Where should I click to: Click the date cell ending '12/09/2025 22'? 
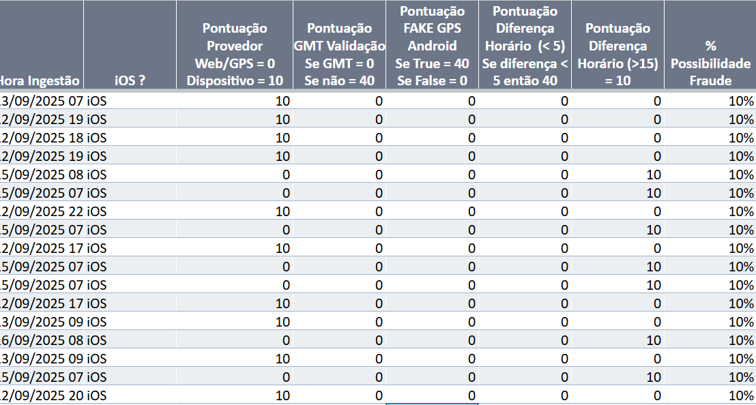(41, 211)
